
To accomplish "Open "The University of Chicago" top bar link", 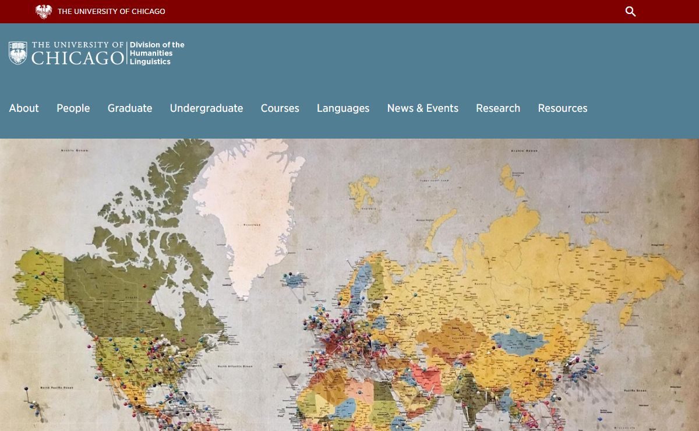I will tap(111, 12).
